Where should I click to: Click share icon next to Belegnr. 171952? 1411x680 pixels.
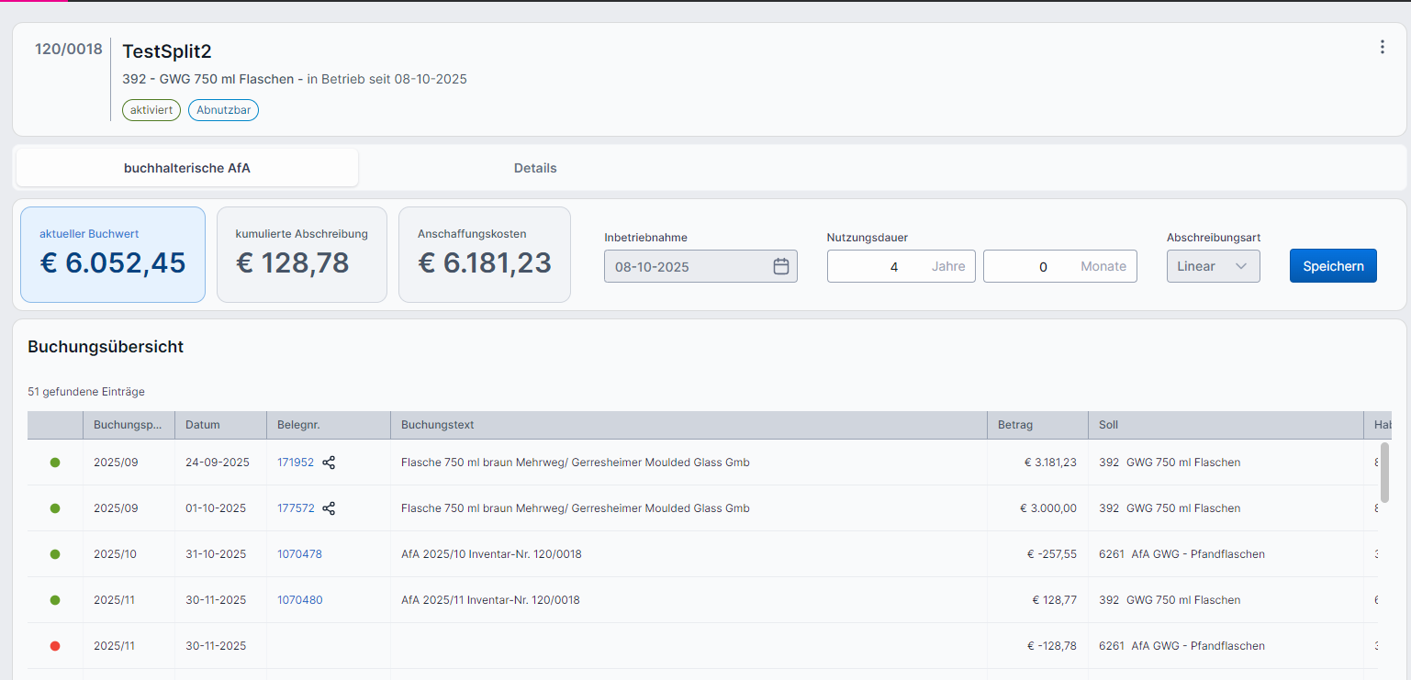pyautogui.click(x=329, y=463)
